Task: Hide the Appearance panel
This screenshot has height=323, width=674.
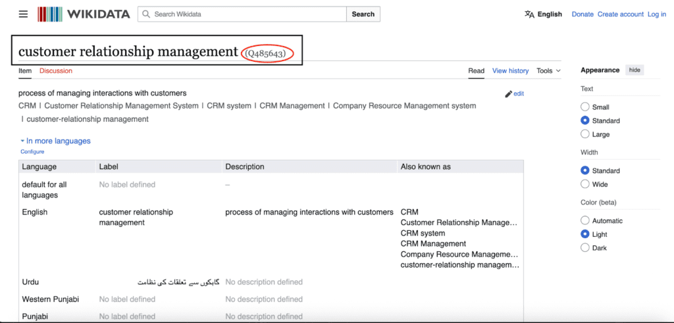Action: coord(634,70)
